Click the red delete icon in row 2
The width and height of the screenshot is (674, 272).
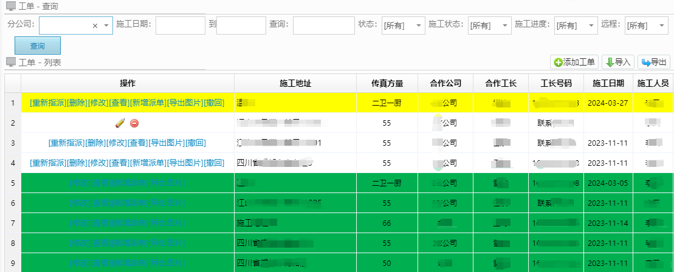[x=134, y=123]
